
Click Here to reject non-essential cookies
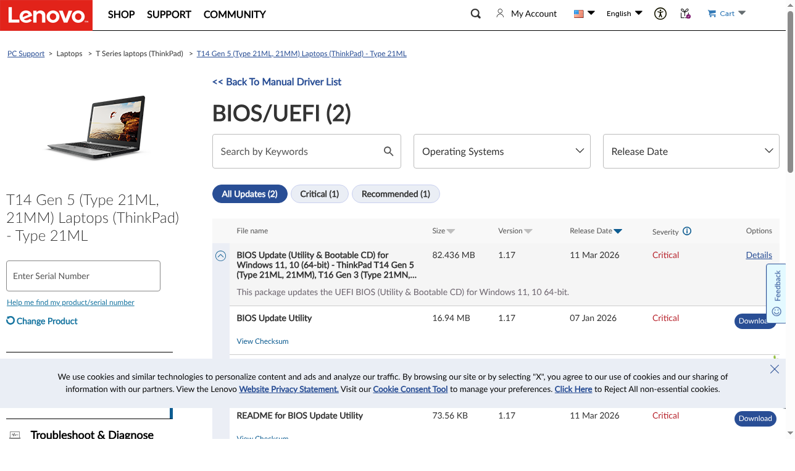[x=573, y=390]
